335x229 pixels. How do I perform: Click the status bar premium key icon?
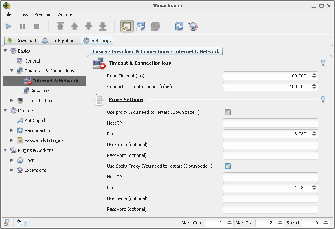[6, 222]
